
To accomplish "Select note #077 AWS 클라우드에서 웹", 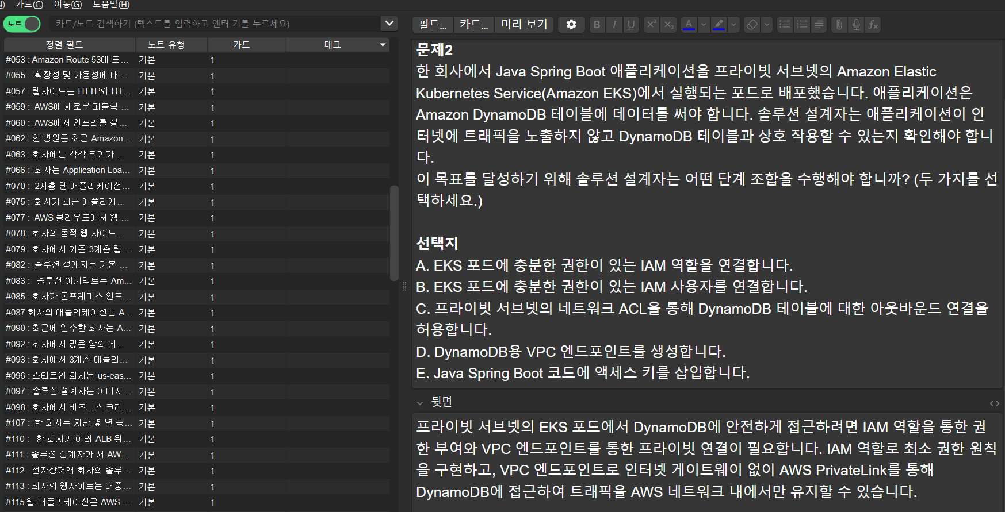I will pyautogui.click(x=196, y=218).
